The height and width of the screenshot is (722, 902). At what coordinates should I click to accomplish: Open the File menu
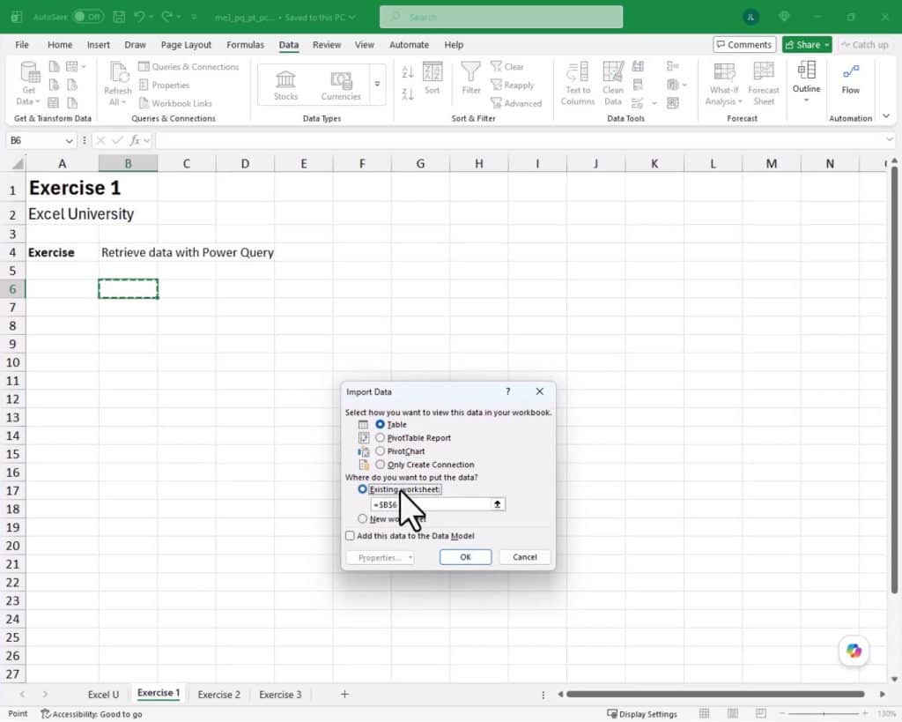click(x=22, y=44)
